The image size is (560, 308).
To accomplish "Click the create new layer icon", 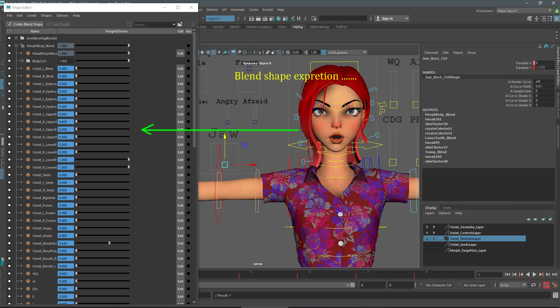I will (x=543, y=219).
